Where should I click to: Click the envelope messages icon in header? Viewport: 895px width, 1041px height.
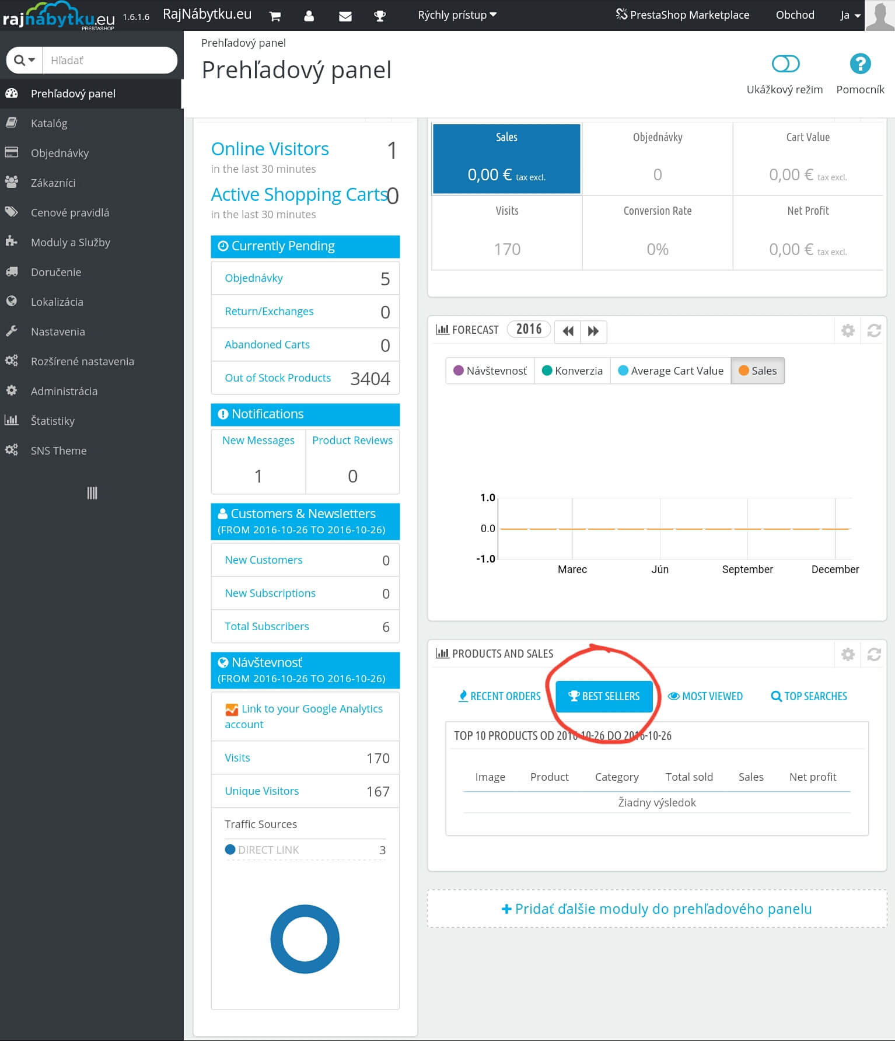345,16
